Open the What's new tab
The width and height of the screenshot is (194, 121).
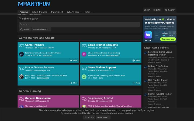(x=73, y=12)
